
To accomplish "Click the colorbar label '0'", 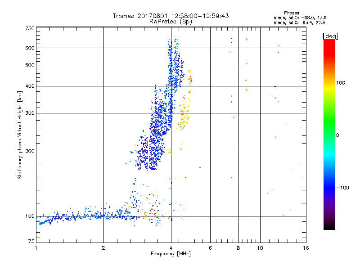I will pyautogui.click(x=337, y=135).
